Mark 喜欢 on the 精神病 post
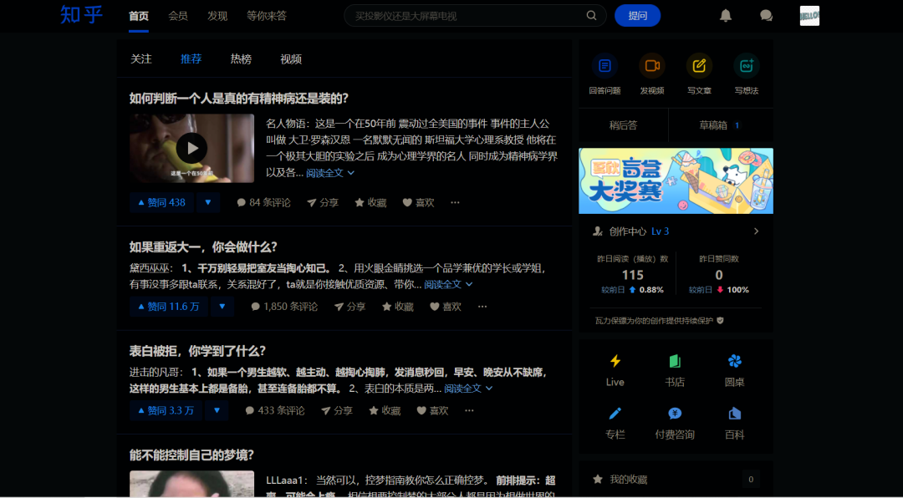The width and height of the screenshot is (903, 498). click(418, 203)
